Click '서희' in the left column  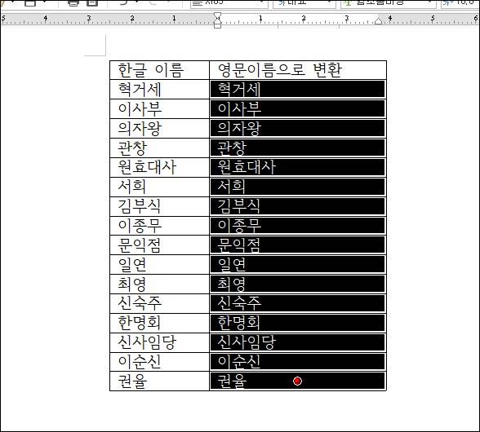tap(132, 187)
